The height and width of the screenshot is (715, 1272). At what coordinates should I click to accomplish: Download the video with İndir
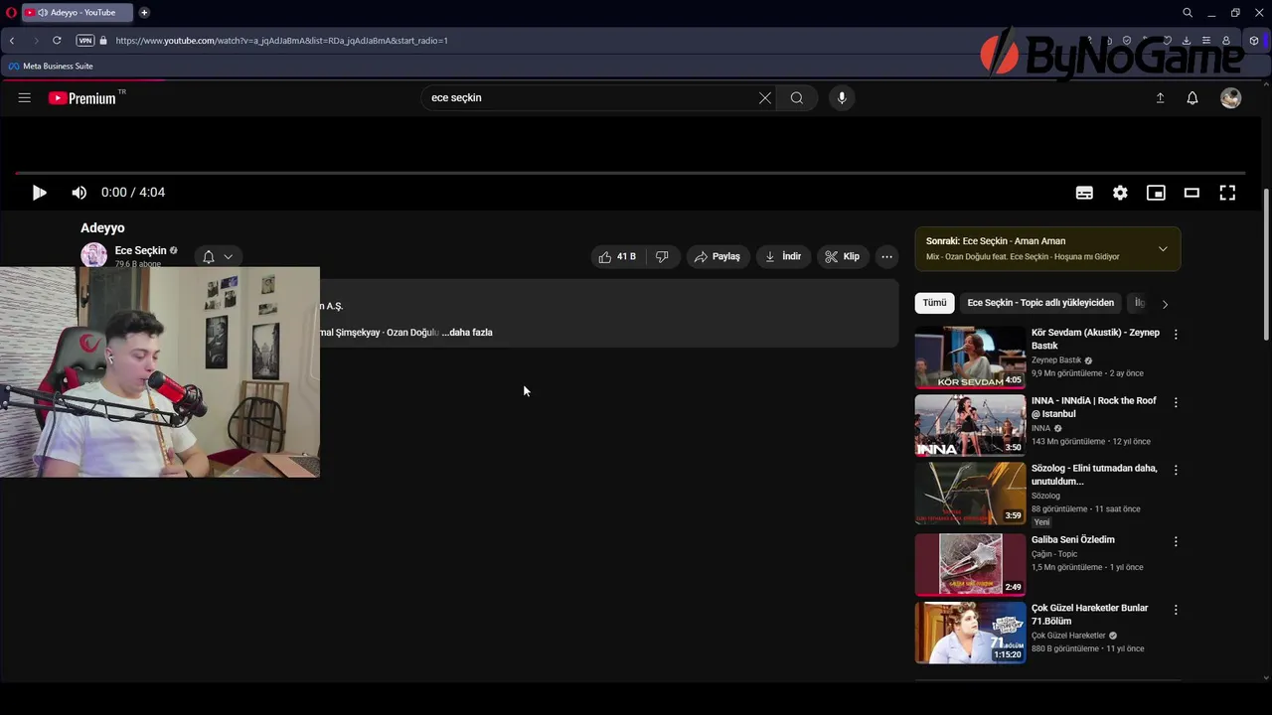coord(783,256)
